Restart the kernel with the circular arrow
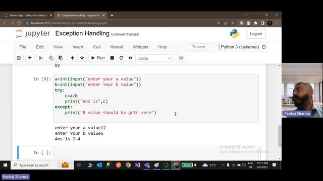Screen dimensions: 323x181 point(121,58)
